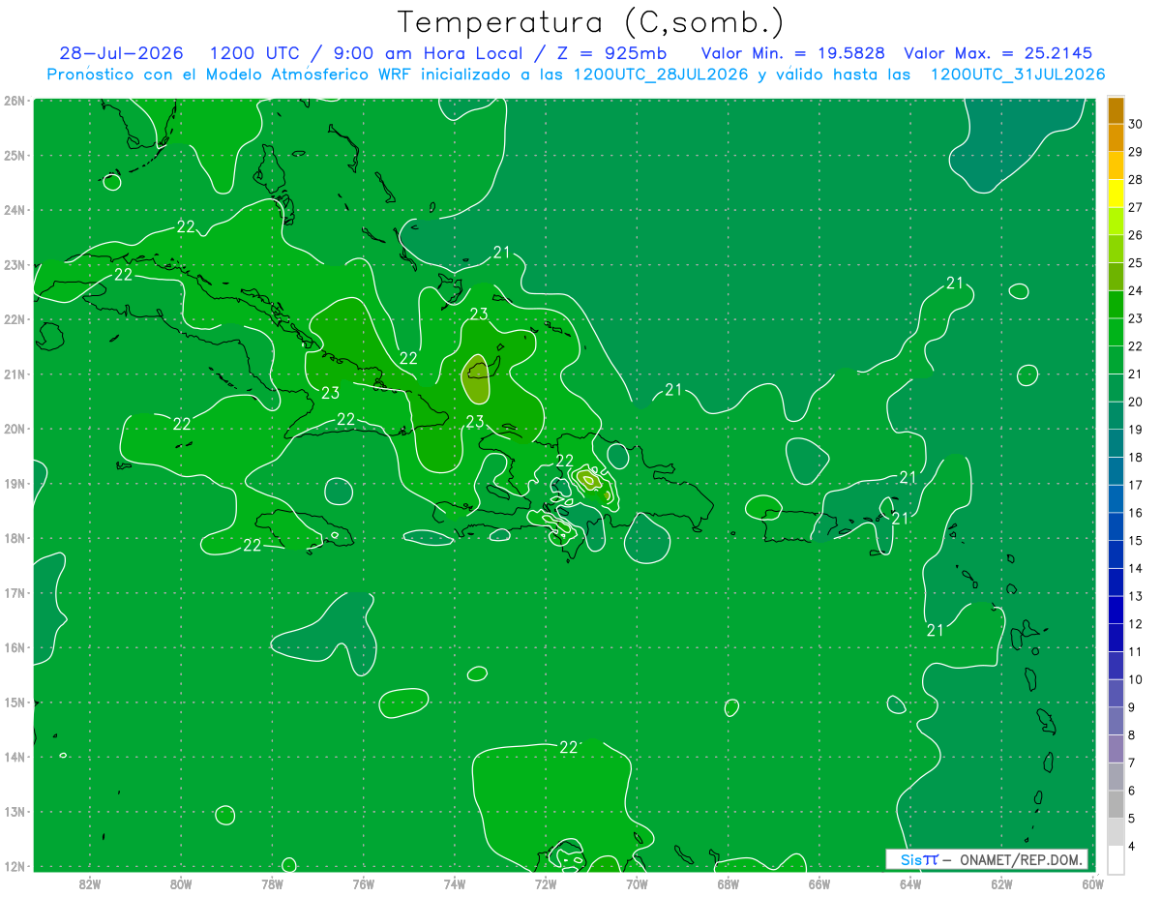The width and height of the screenshot is (1161, 897).
Task: Click 'Valor Max. = 25.2145' readout
Action: coord(997,53)
